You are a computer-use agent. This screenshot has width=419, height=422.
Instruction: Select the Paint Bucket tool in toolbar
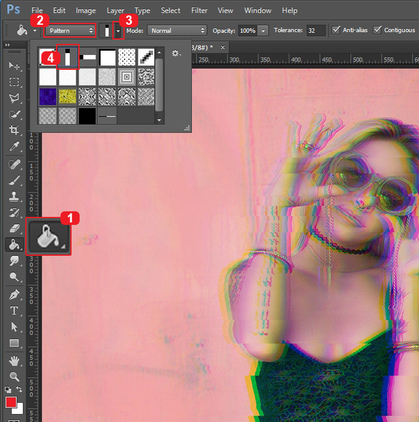coord(14,245)
